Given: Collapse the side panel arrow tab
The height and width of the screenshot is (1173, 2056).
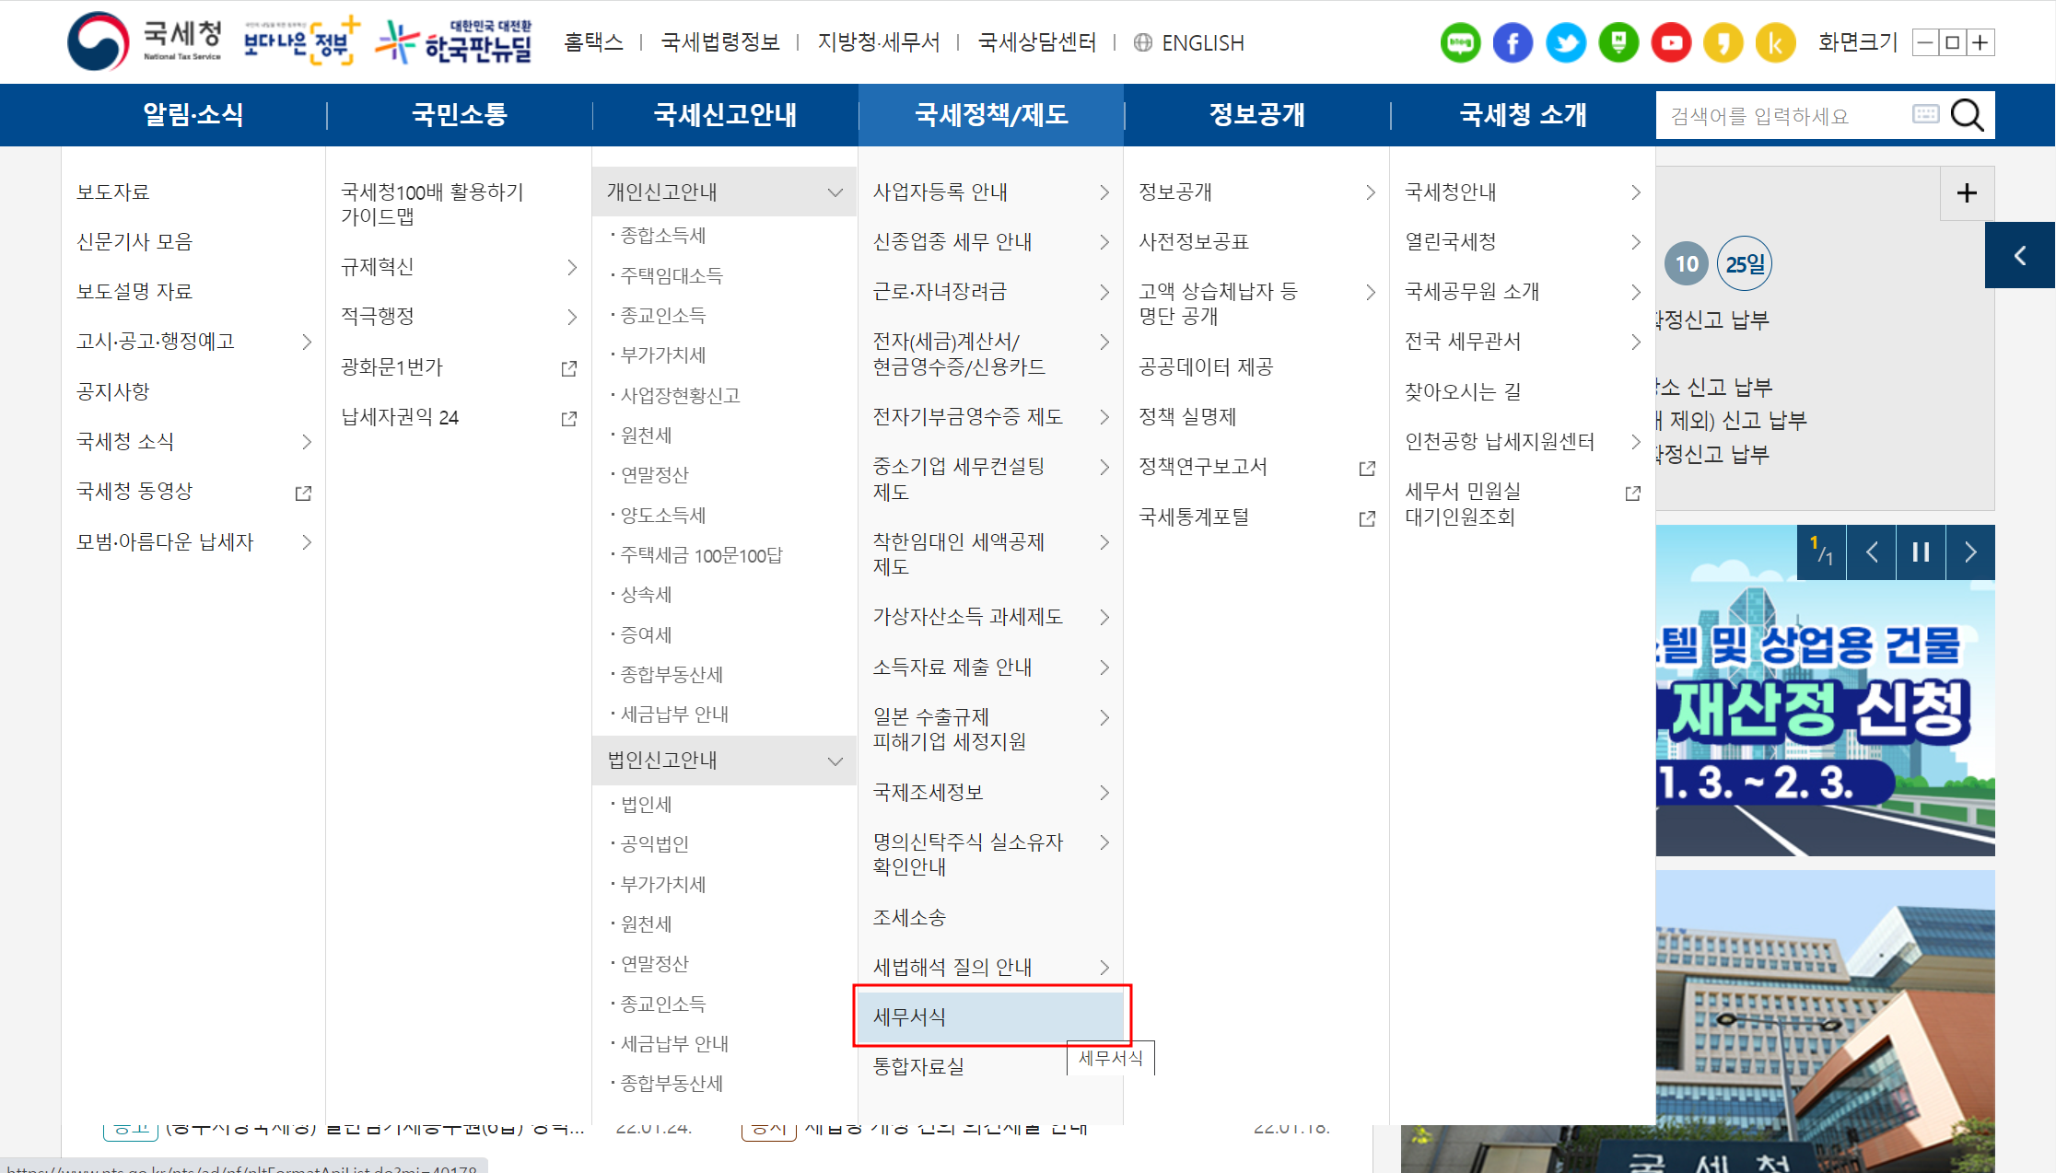Looking at the screenshot, I should point(2020,255).
